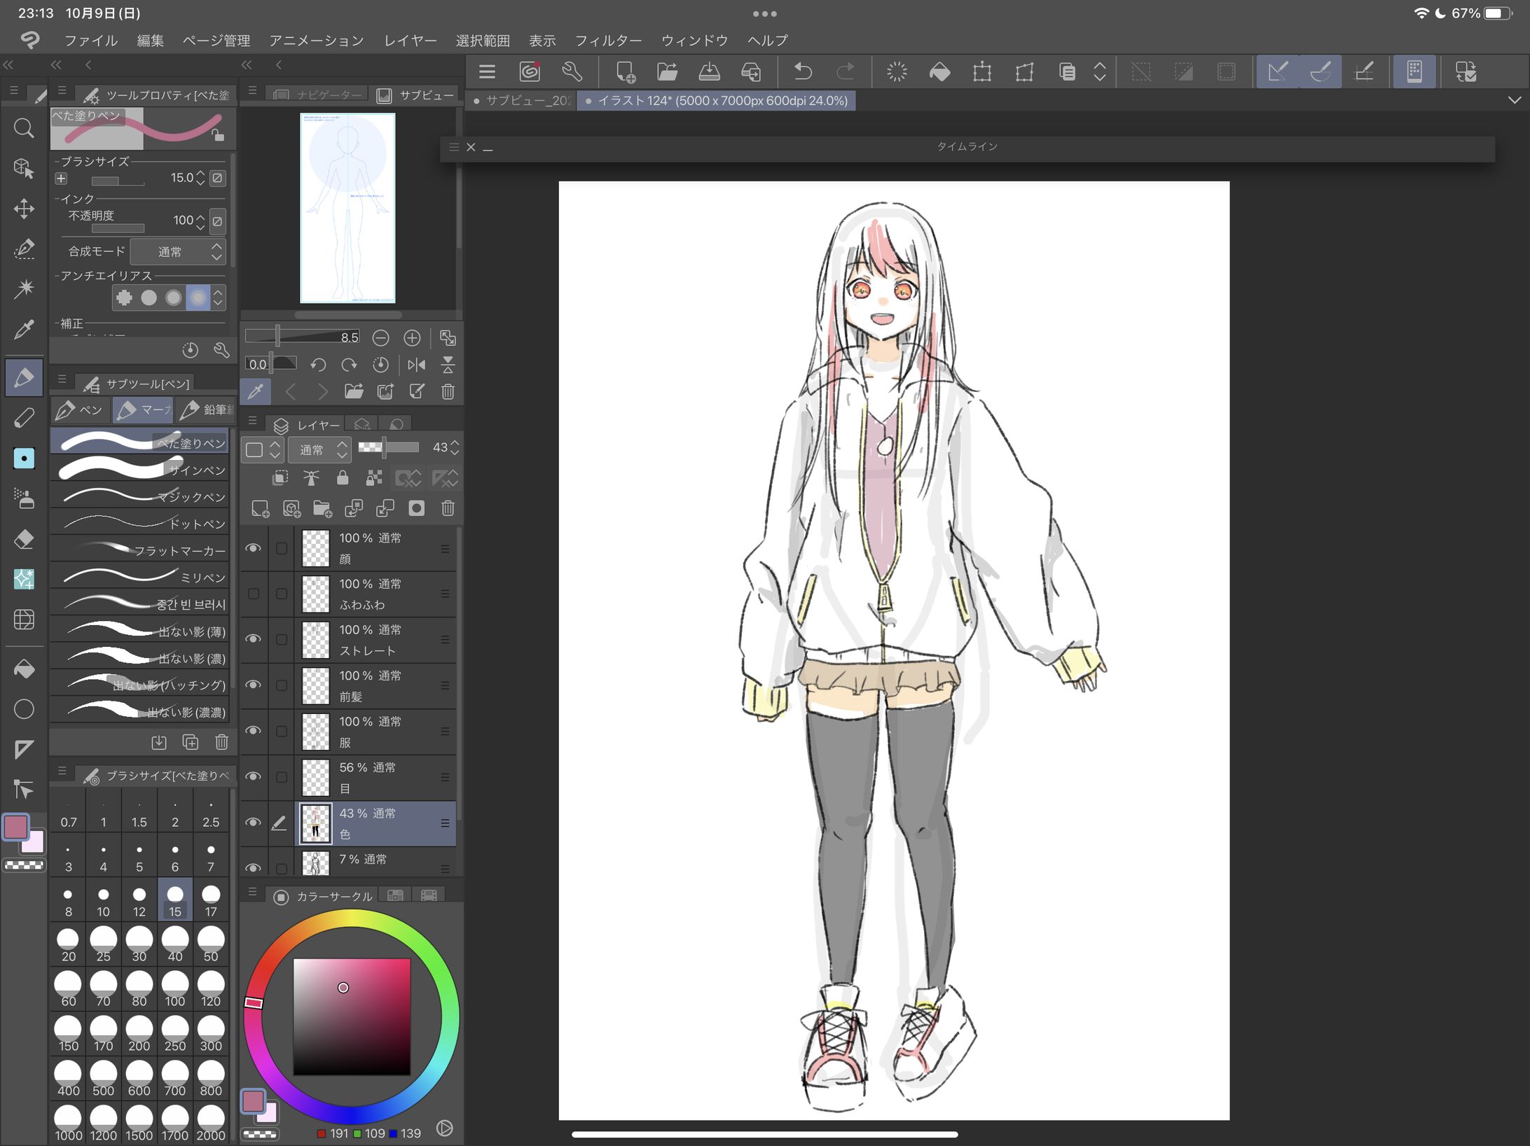Hide the 顔 layer with eye icon
This screenshot has width=1530, height=1146.
tap(253, 548)
